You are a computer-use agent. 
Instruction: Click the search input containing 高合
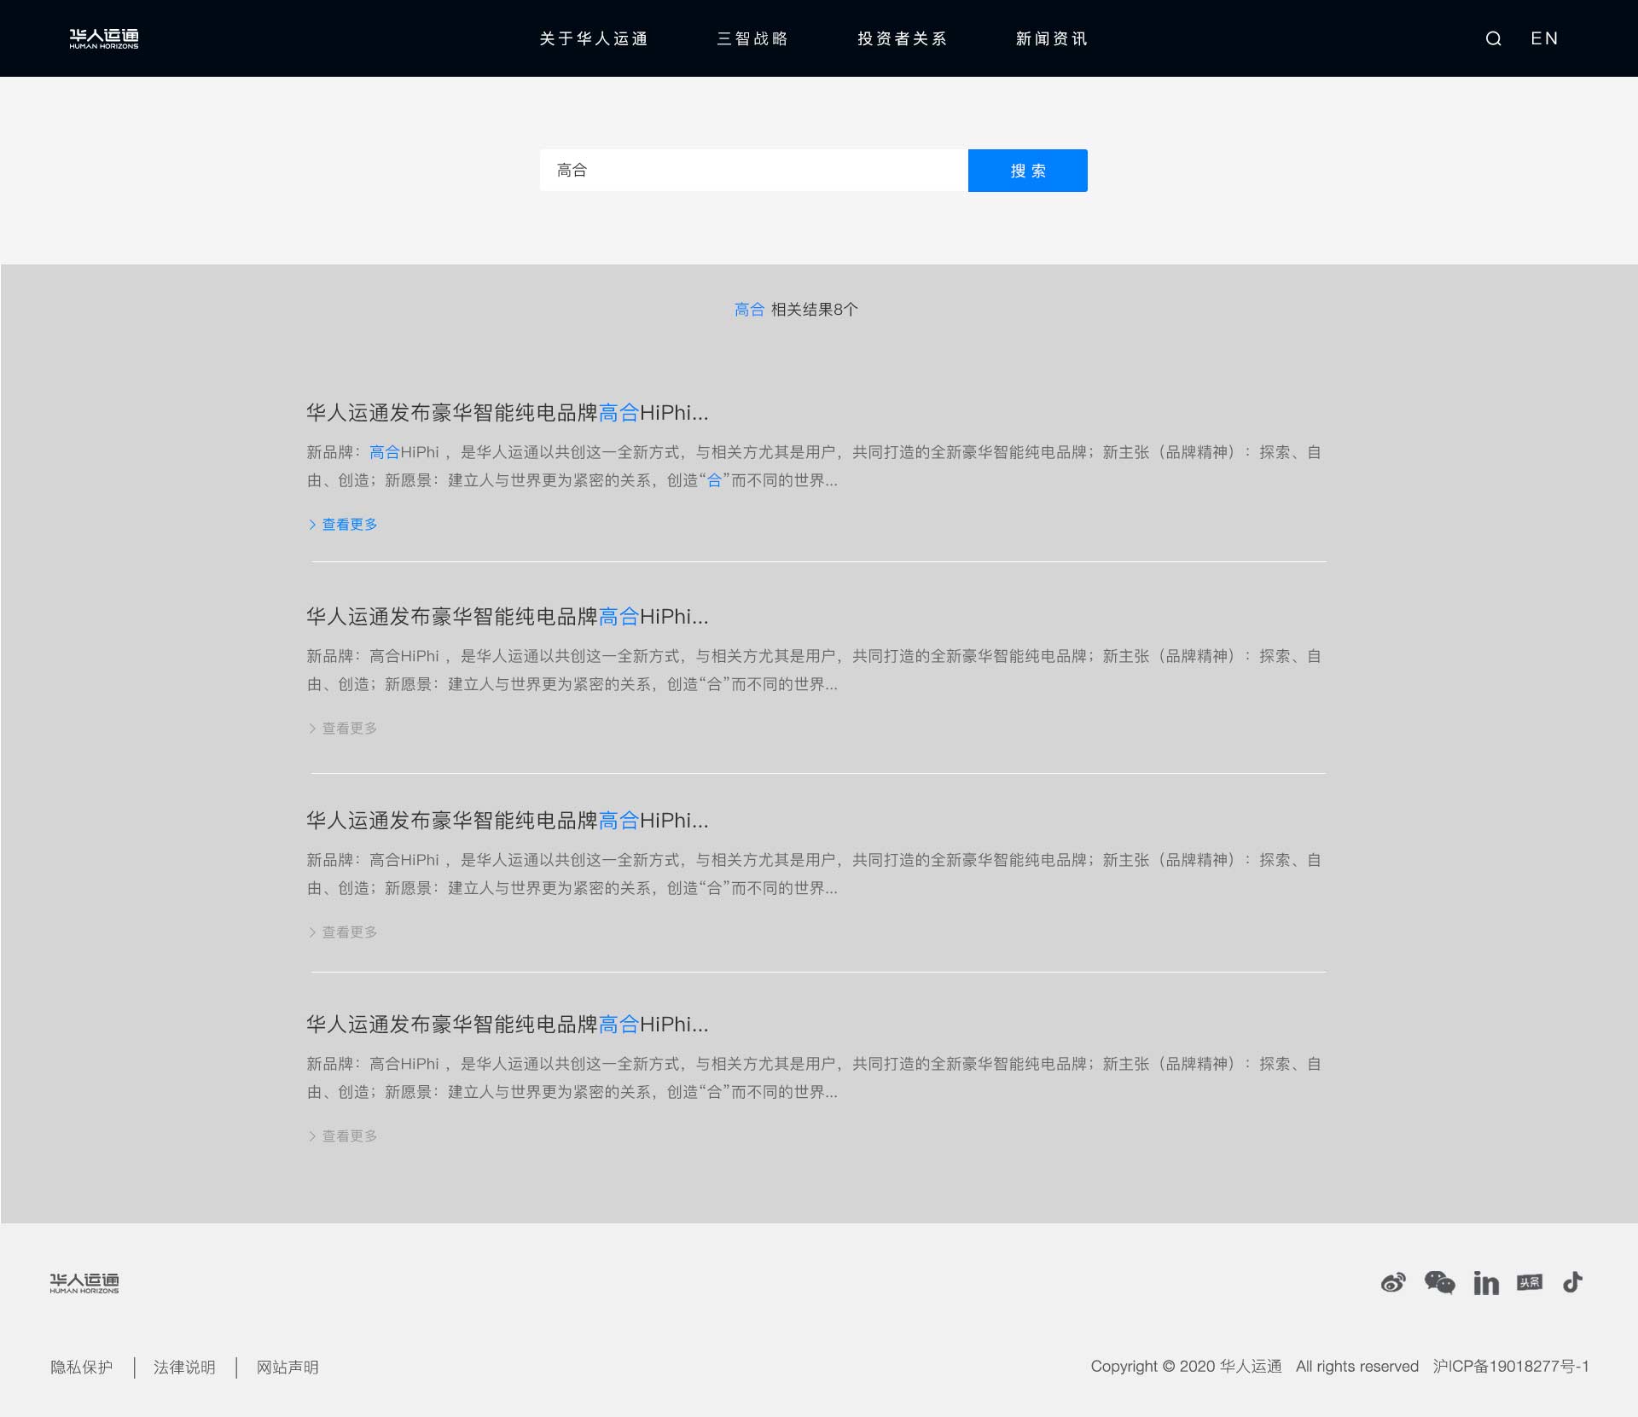(x=753, y=171)
